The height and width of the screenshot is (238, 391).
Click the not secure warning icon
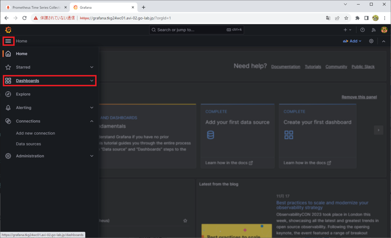click(x=36, y=18)
